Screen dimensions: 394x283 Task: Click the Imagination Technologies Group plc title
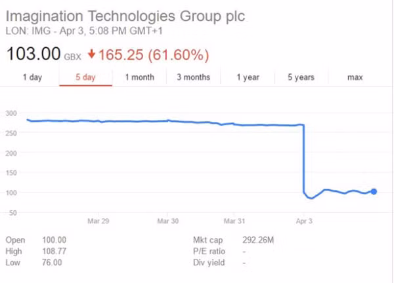125,16
